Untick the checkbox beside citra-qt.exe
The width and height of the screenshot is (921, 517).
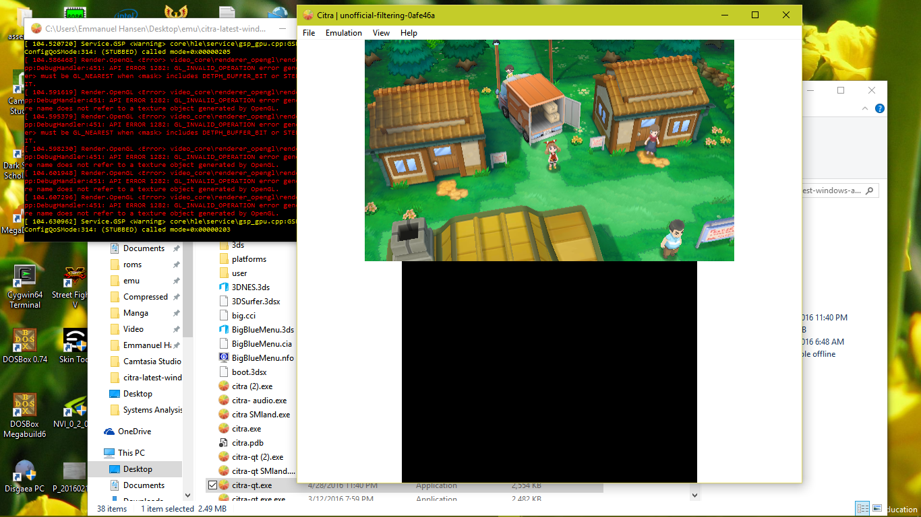212,485
